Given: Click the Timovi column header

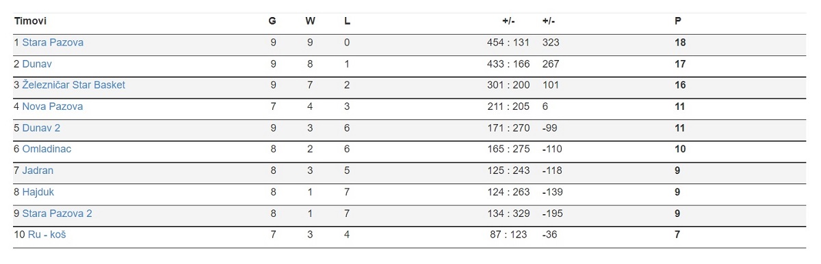Looking at the screenshot, I should click(30, 21).
